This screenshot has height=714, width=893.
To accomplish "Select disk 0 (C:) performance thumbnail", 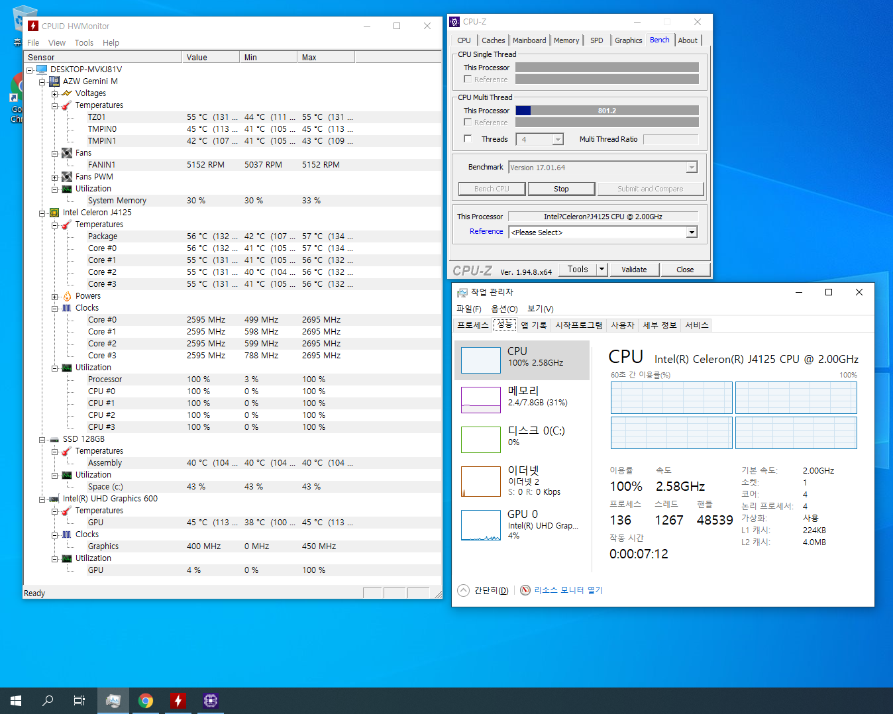I will click(481, 440).
